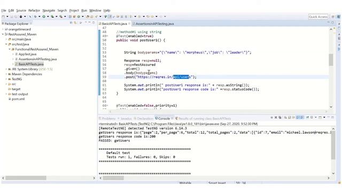The height and width of the screenshot is (192, 342).
Task: Run the program with green Run icon
Action: pyautogui.click(x=44, y=17)
